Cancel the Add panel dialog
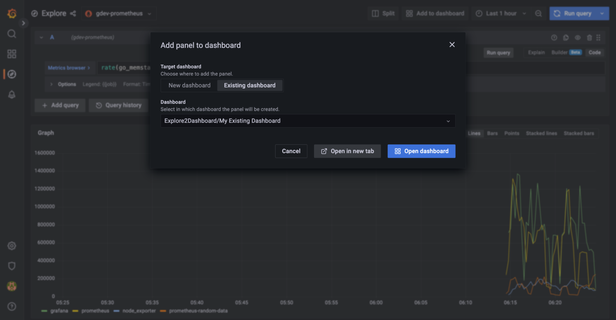The width and height of the screenshot is (616, 320). tap(291, 151)
